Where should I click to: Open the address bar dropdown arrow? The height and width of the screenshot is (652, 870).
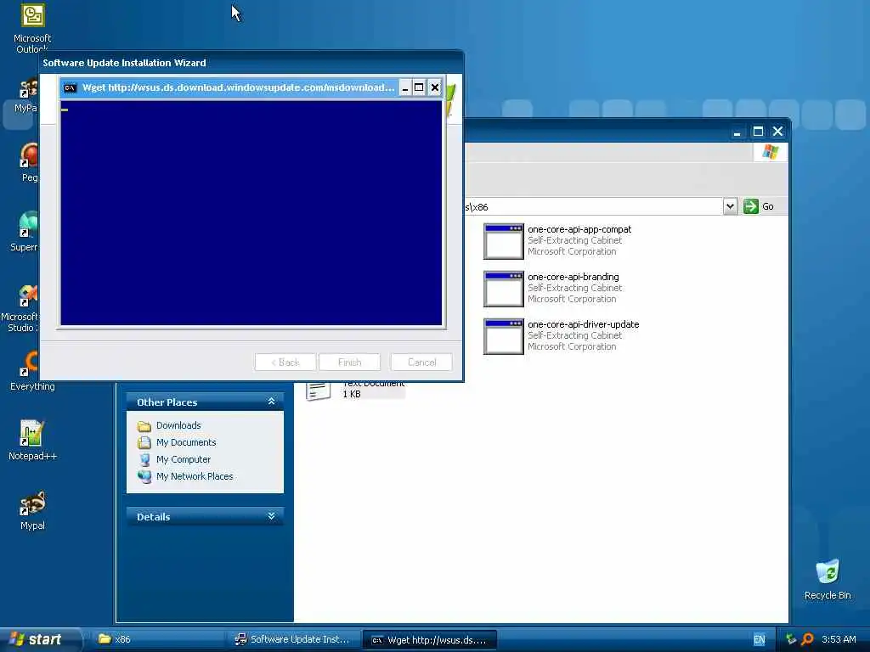click(x=730, y=206)
